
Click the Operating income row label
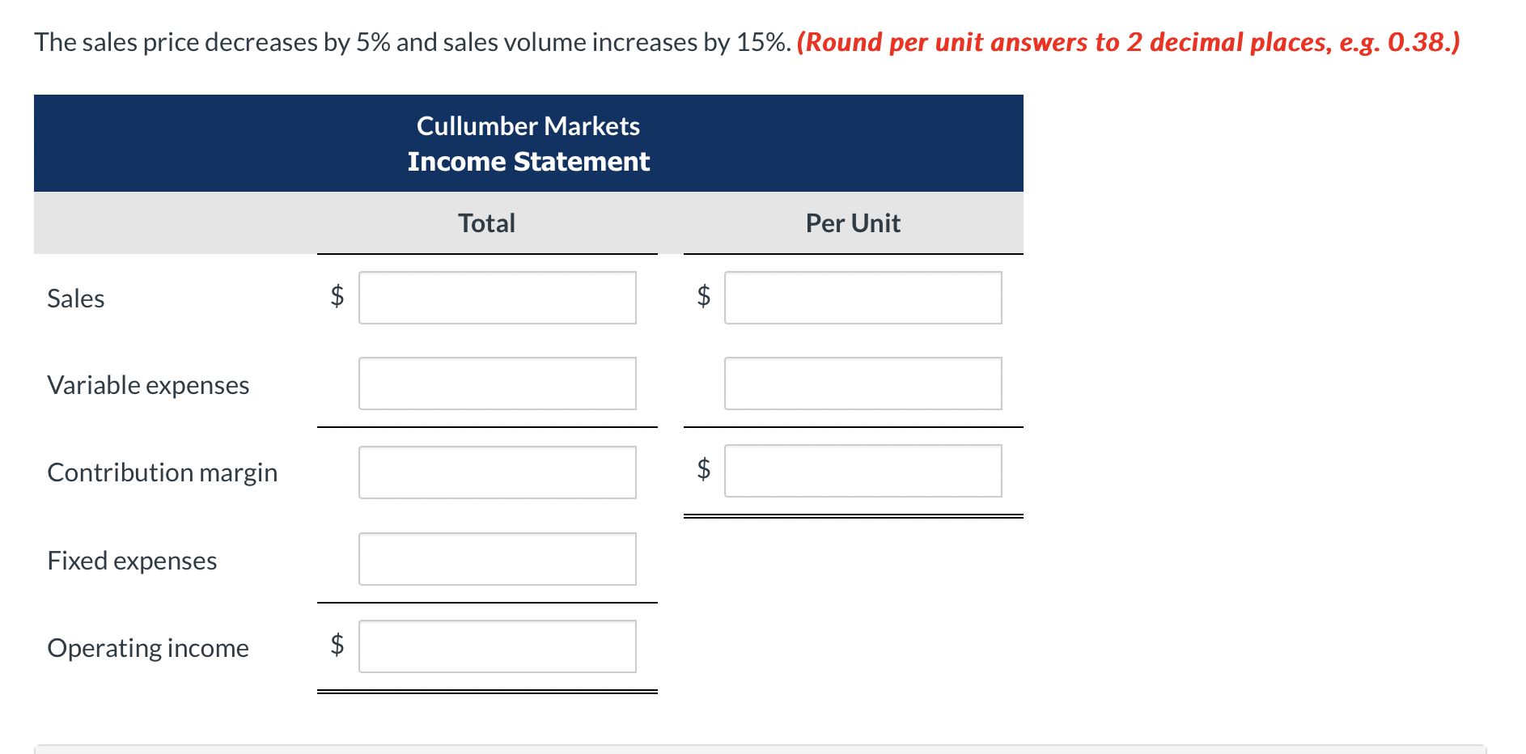(x=148, y=647)
